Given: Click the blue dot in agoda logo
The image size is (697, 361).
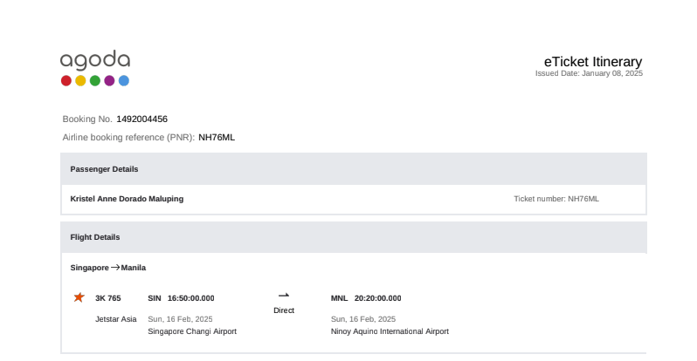Looking at the screenshot, I should pos(124,81).
